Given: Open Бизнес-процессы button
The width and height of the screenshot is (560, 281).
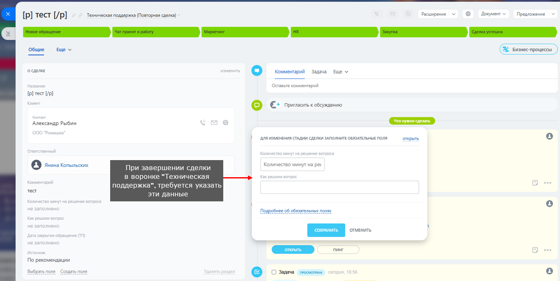Looking at the screenshot, I should (x=529, y=49).
